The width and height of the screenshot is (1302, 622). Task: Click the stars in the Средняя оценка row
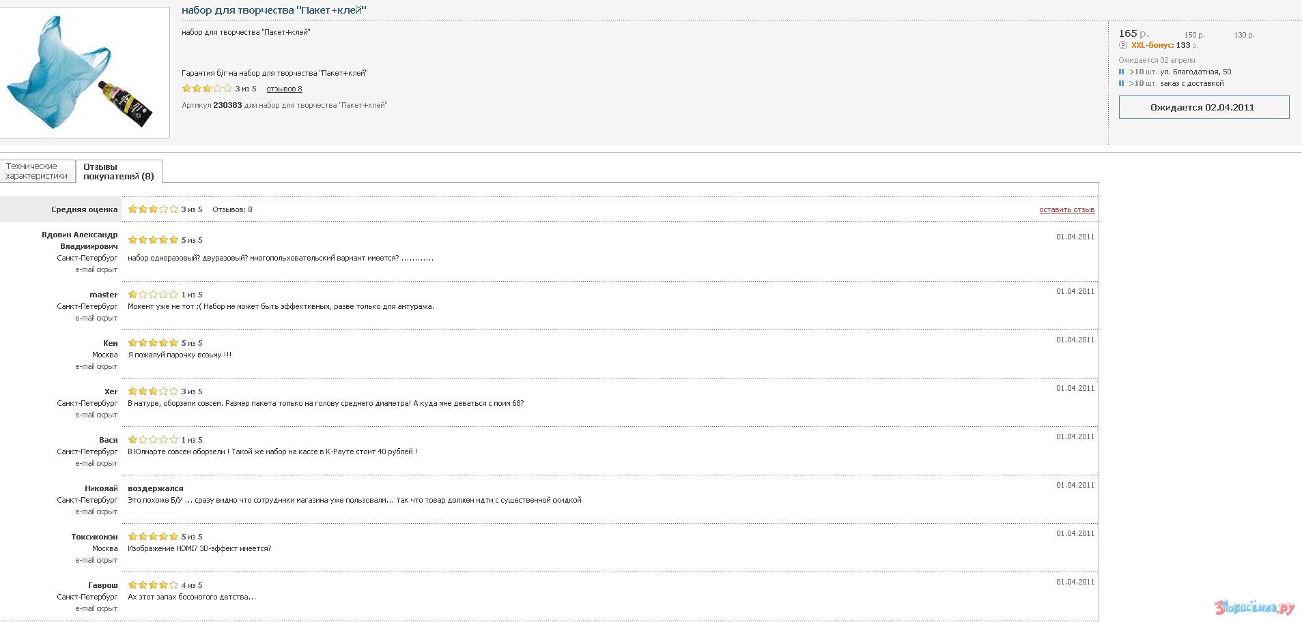coord(153,209)
